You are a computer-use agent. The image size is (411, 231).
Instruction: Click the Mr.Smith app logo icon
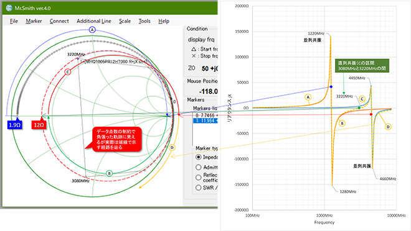point(9,8)
